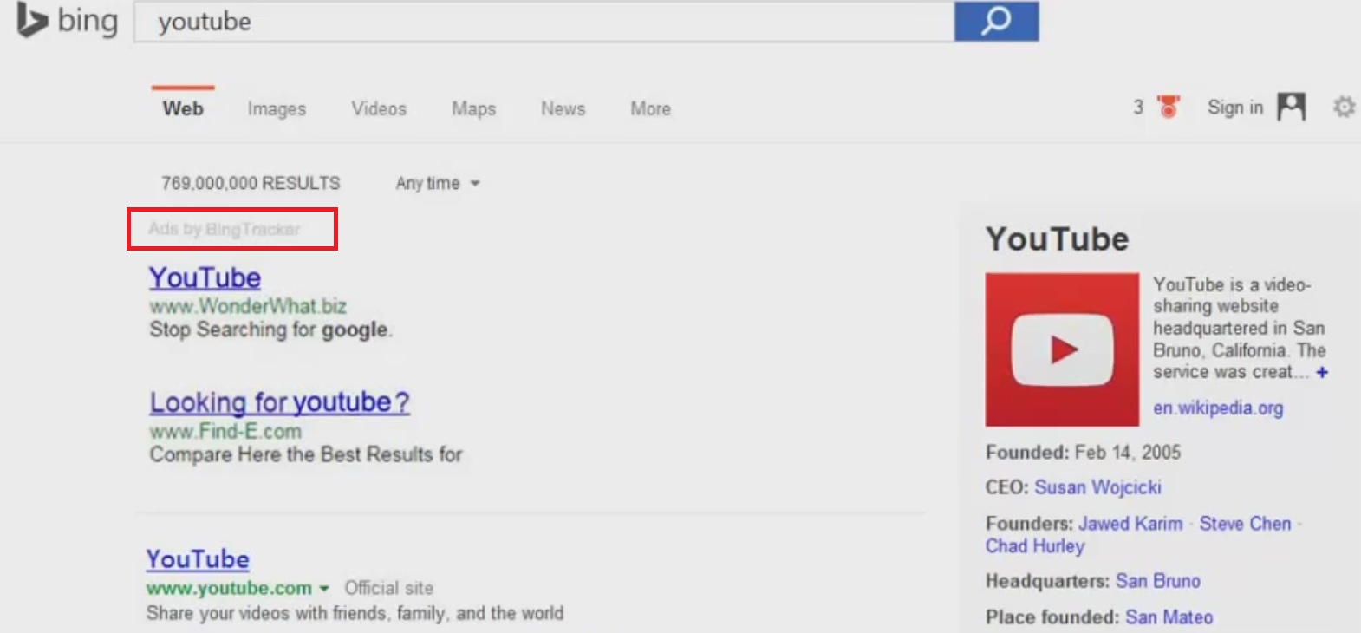This screenshot has height=633, width=1361.
Task: Open Steve Chen link
Action: click(x=1245, y=524)
